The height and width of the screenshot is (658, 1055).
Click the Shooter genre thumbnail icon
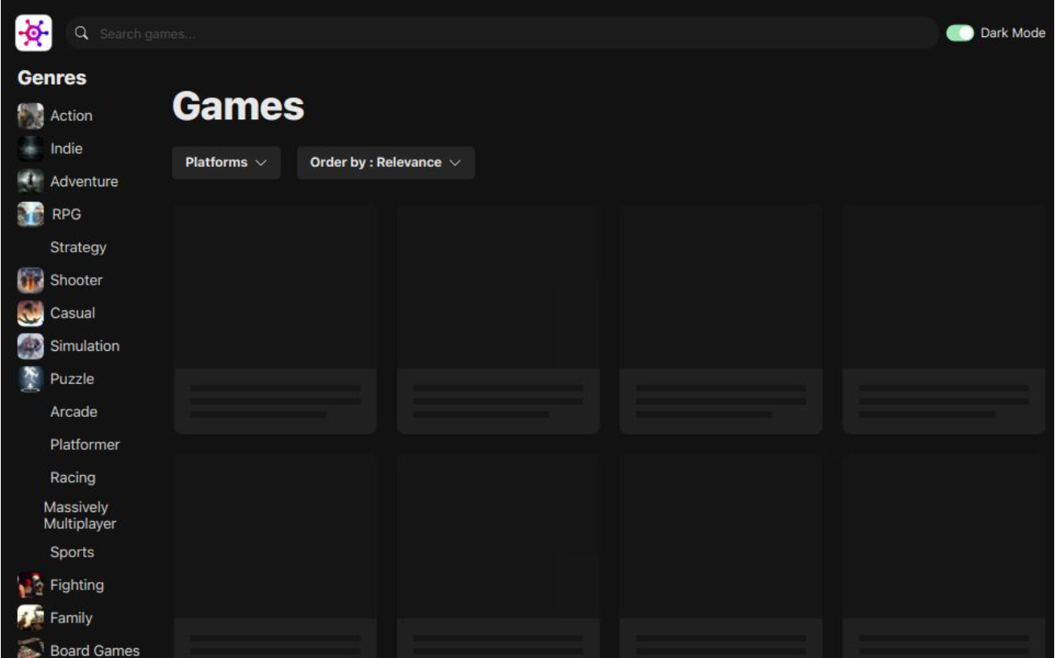click(x=31, y=281)
